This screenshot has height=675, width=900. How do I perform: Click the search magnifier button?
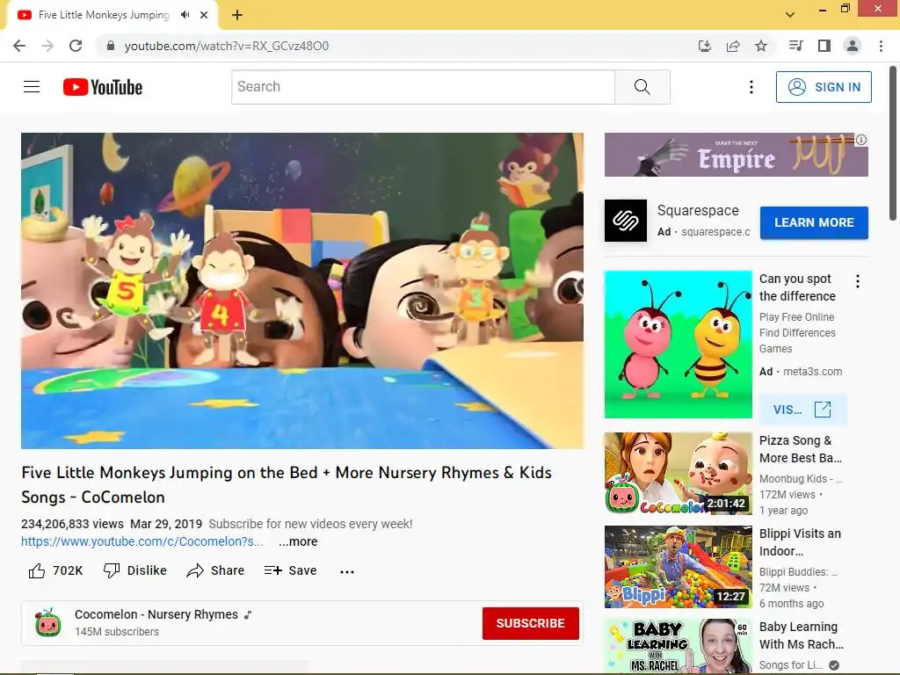[642, 87]
